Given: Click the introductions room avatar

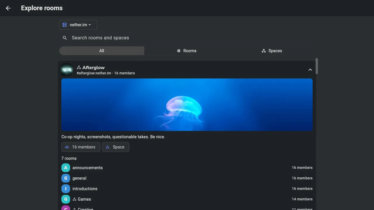Looking at the screenshot, I should coord(66,189).
